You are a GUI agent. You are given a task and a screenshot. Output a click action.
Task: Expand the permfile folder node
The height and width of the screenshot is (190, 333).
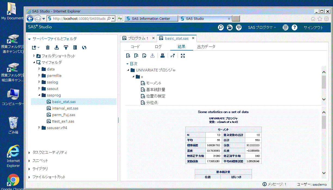(x=39, y=76)
